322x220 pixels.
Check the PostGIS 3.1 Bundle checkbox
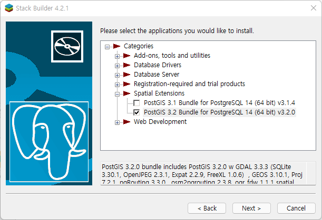[x=136, y=103]
